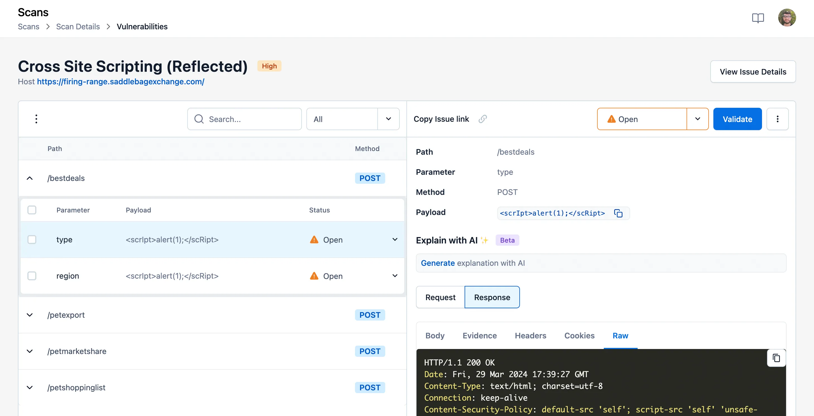Click the High severity badge
This screenshot has width=814, height=416.
pos(269,66)
